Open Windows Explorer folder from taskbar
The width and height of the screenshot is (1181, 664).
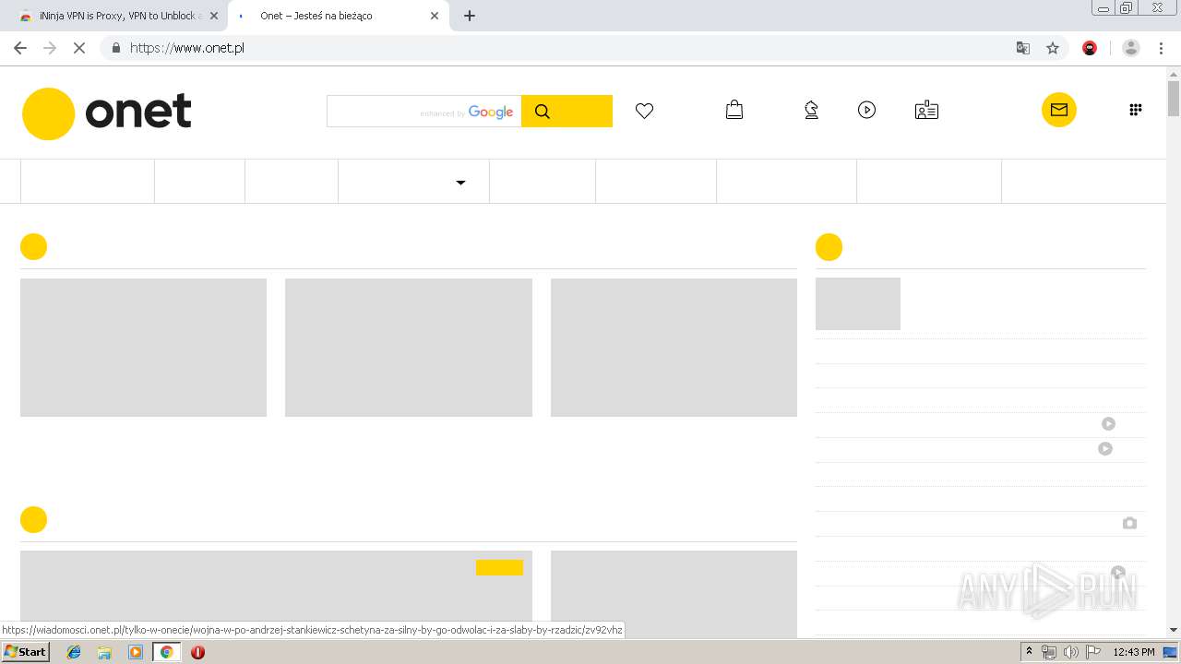coord(104,652)
